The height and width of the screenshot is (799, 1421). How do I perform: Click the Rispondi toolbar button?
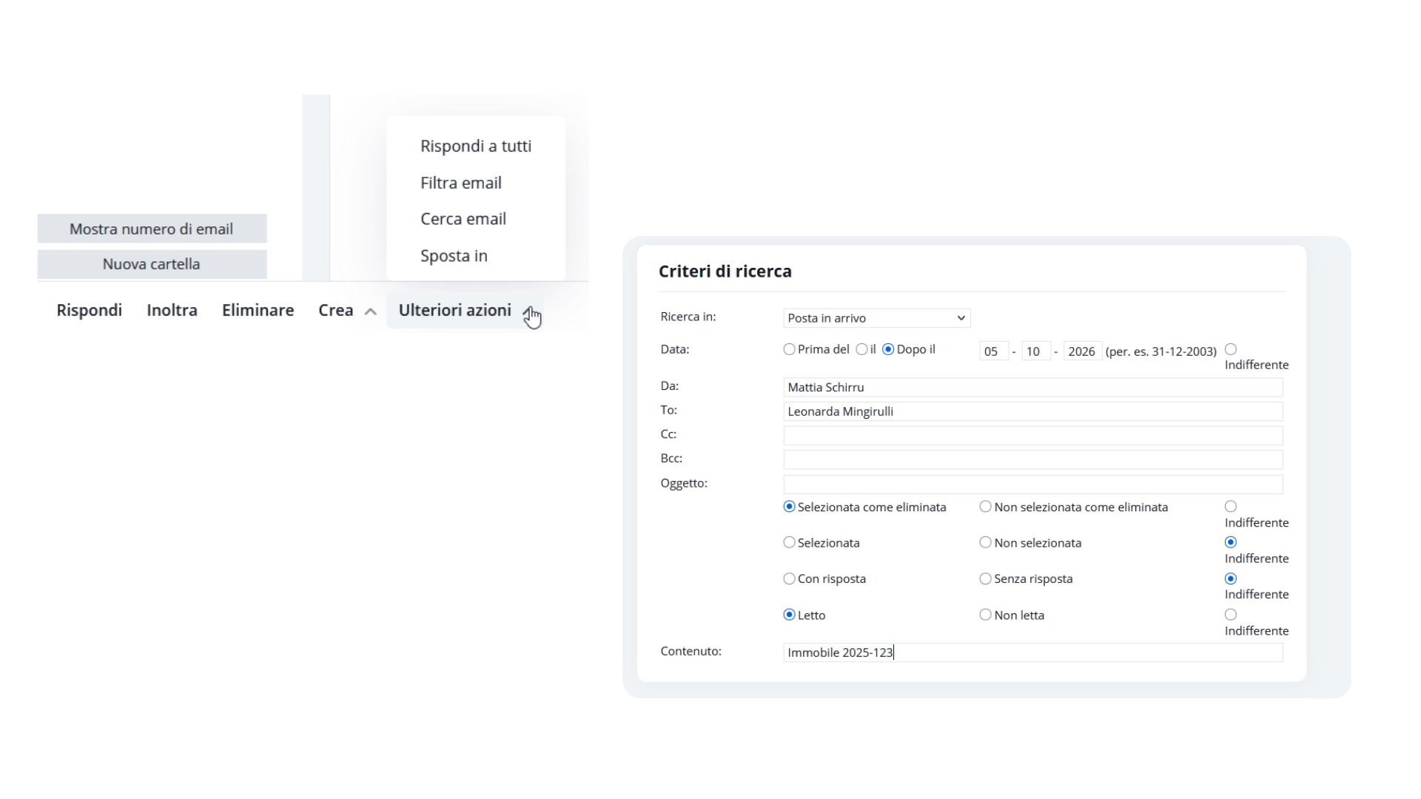(89, 311)
